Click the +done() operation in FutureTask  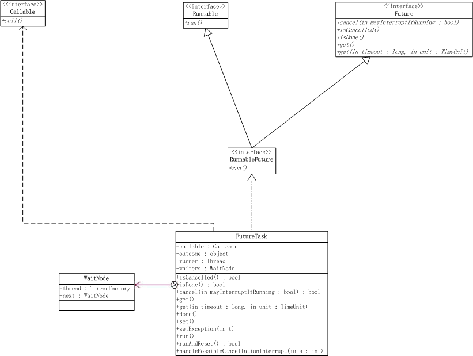pyautogui.click(x=187, y=314)
